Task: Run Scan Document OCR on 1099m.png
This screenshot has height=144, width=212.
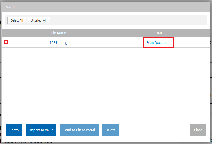Action: (159, 43)
